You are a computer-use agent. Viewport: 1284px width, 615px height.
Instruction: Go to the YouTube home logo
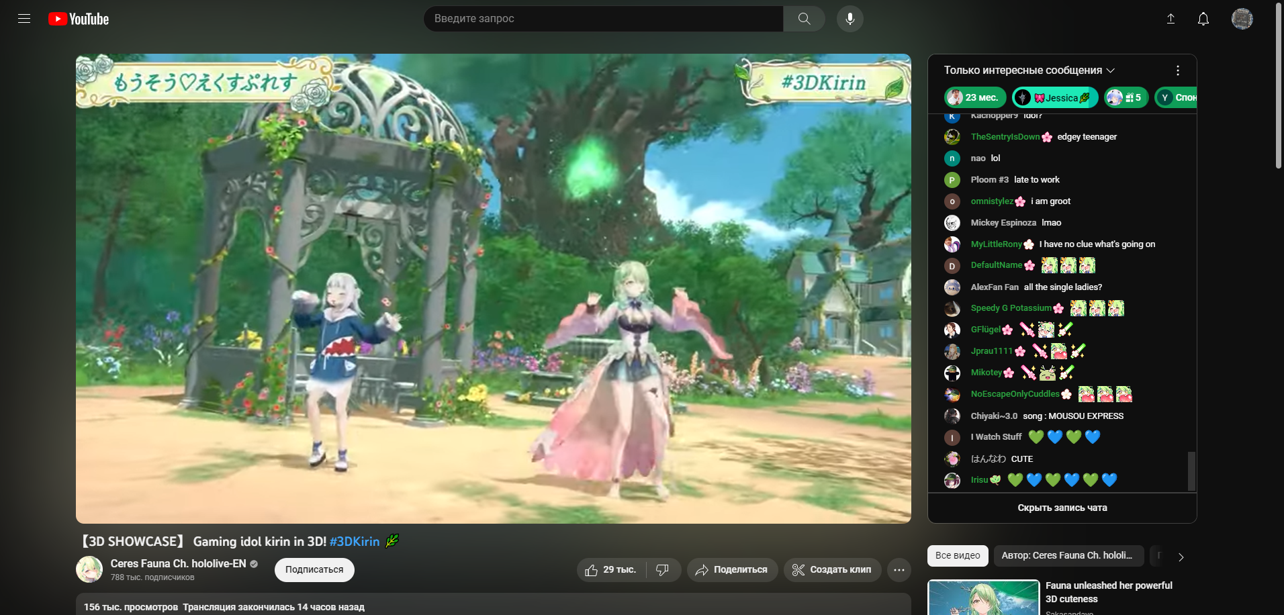[x=79, y=19]
